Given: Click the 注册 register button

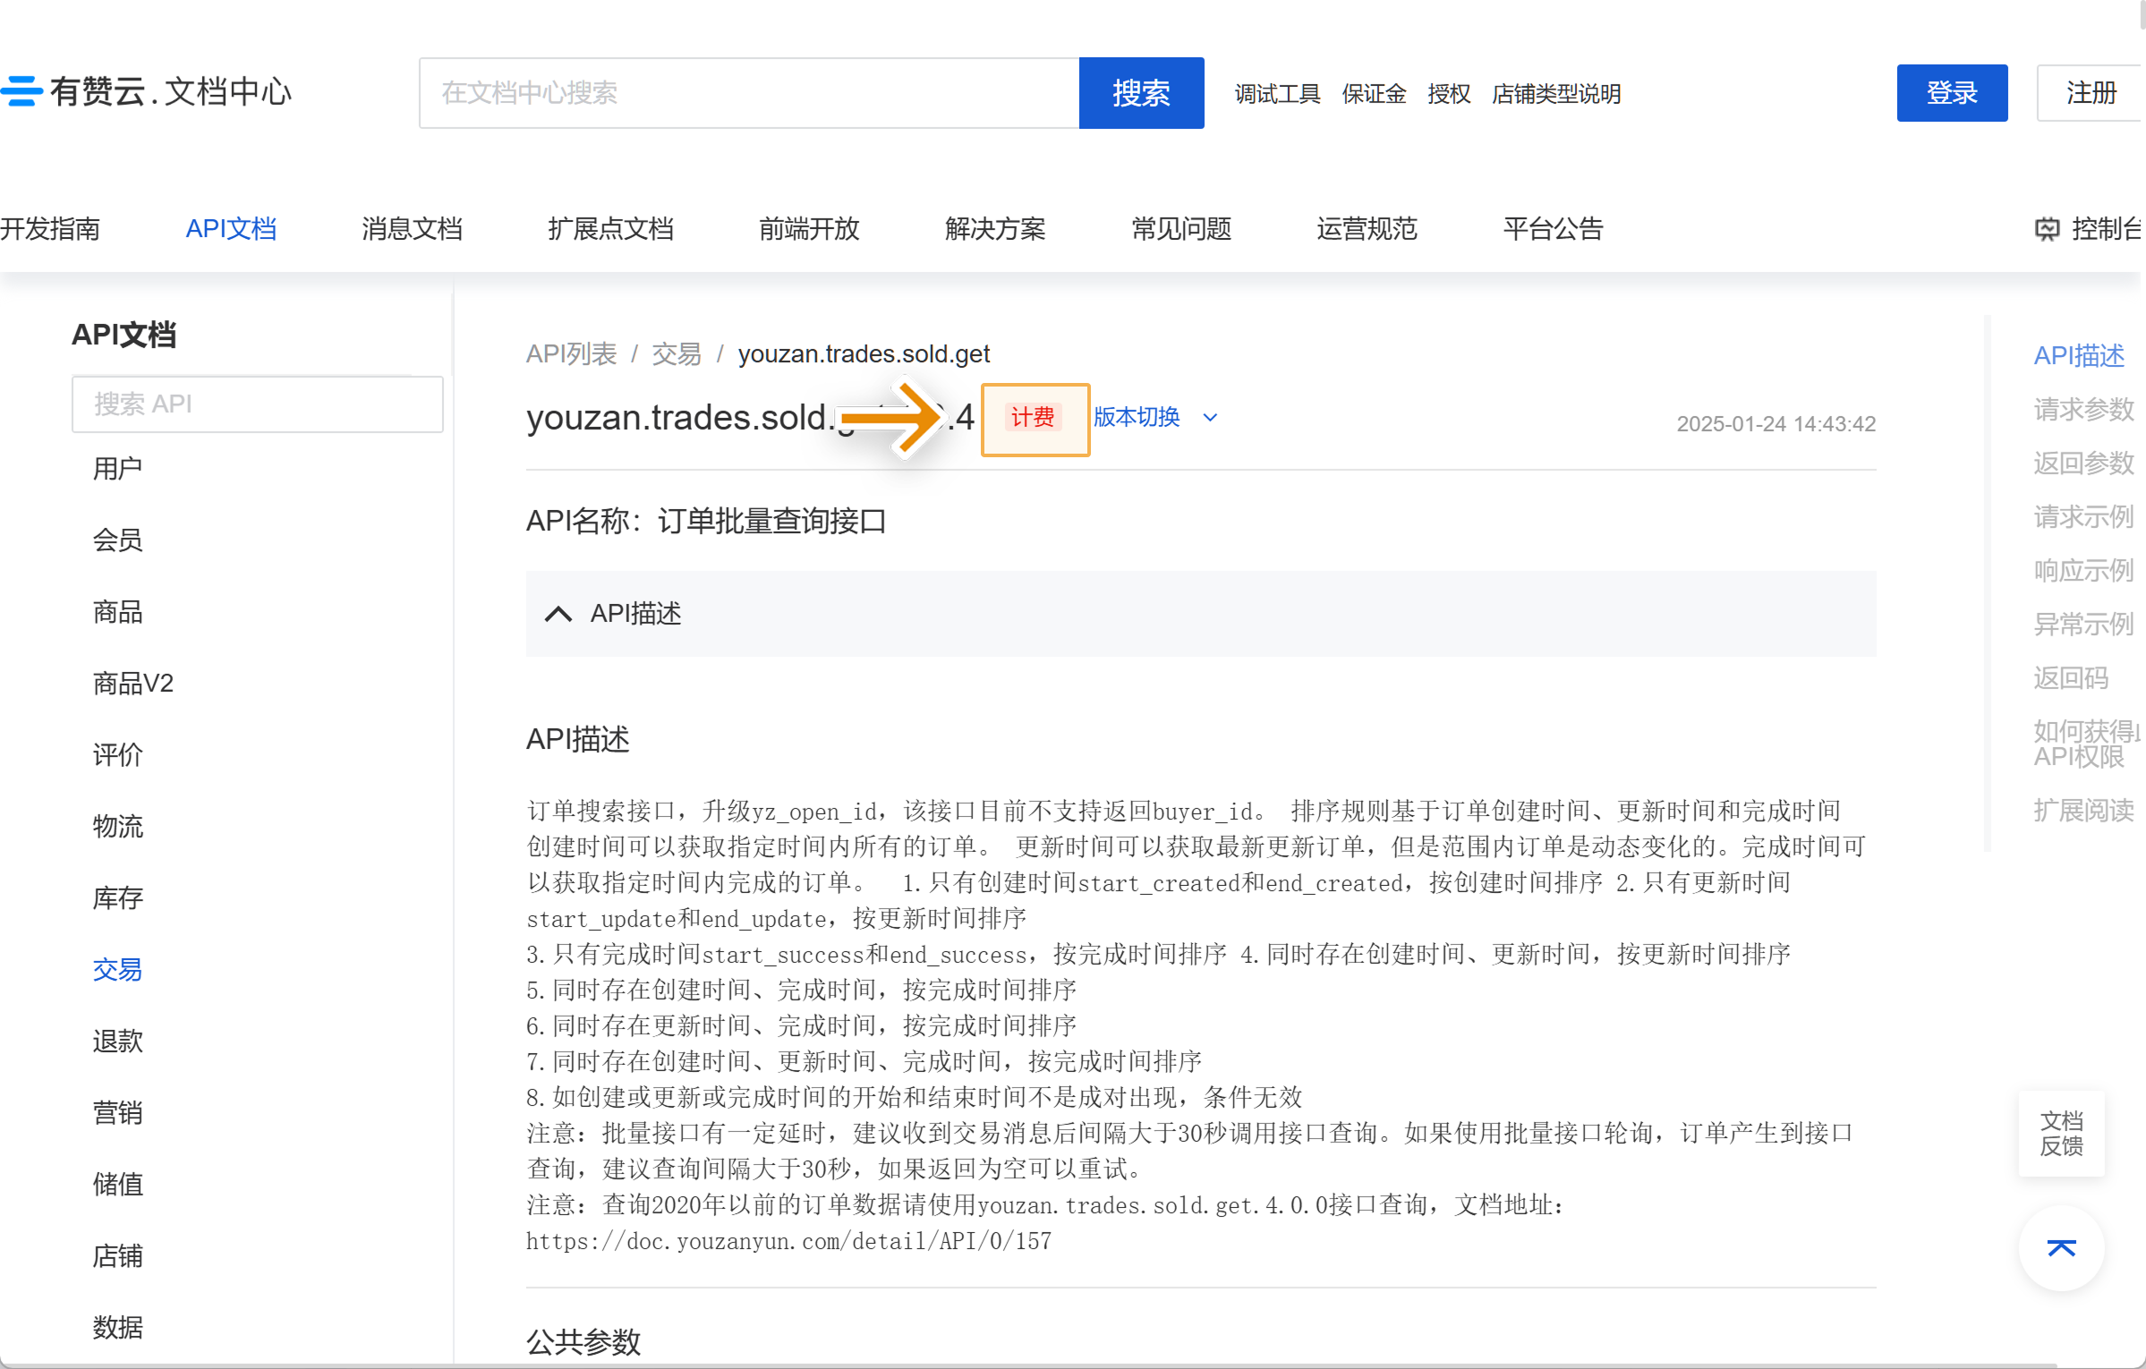Looking at the screenshot, I should click(2091, 93).
